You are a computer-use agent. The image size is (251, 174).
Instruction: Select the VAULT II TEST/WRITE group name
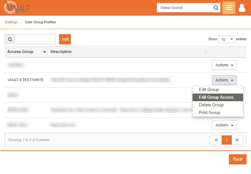click(26, 80)
